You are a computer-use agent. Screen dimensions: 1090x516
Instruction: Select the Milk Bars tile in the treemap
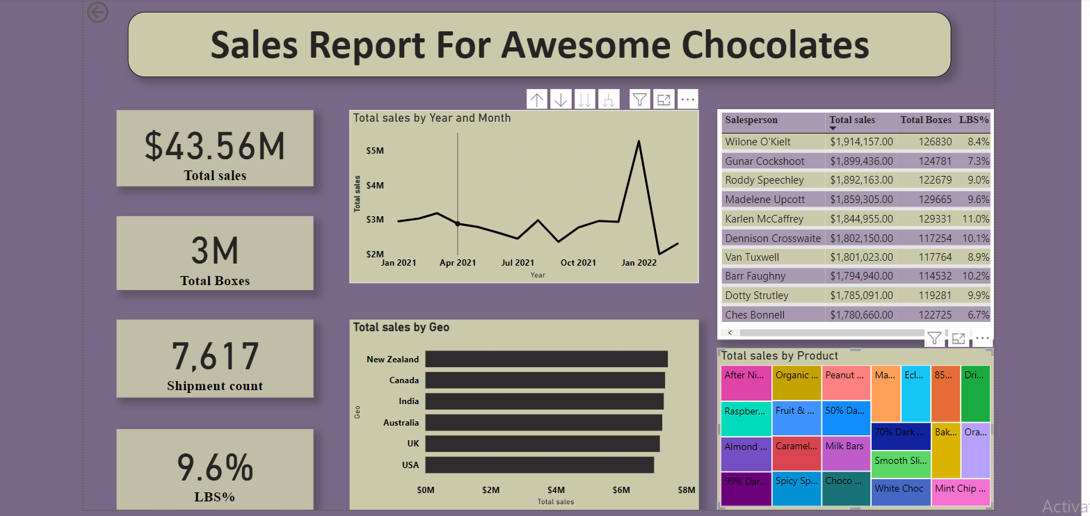(845, 452)
